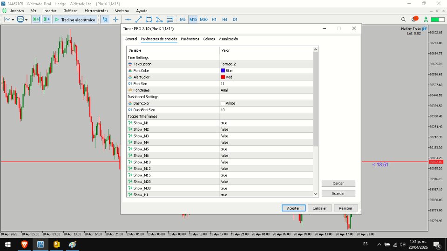Image resolution: width=447 pixels, height=251 pixels.
Task: Open Brave browser from the taskbar
Action: [25, 244]
